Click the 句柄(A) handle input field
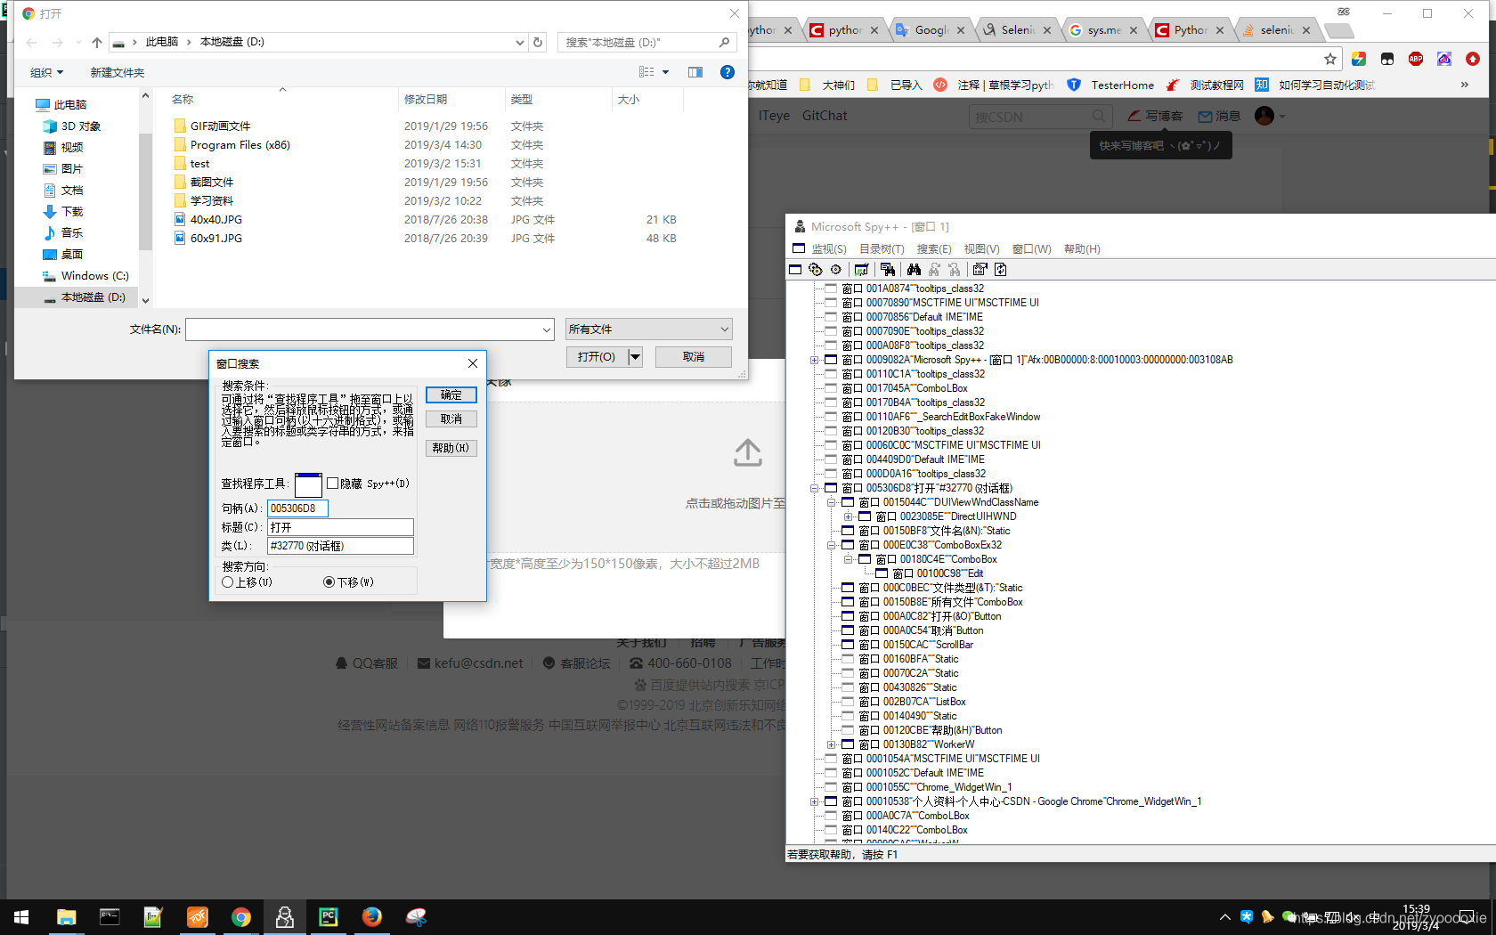 (x=298, y=508)
